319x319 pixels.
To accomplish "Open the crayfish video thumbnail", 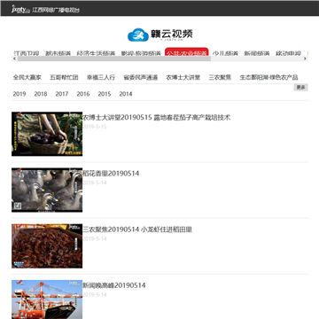I will (47, 246).
